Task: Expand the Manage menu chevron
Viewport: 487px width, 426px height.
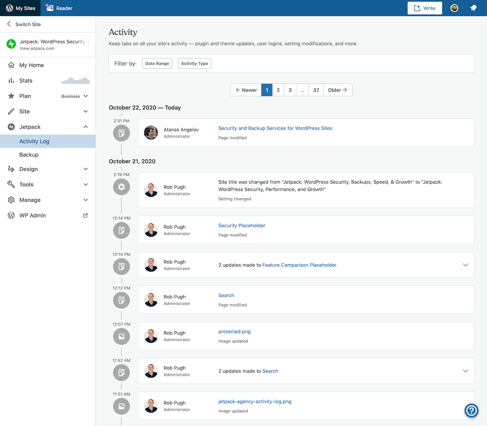Action: click(x=86, y=200)
